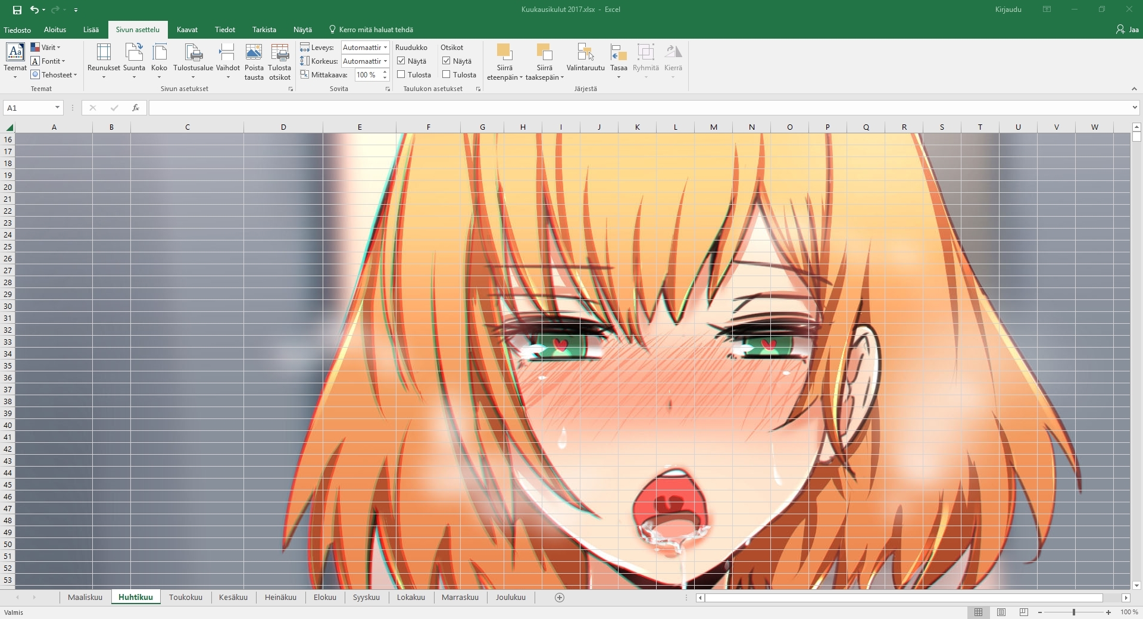
Task: Click the select all corner triangle
Action: (x=9, y=127)
